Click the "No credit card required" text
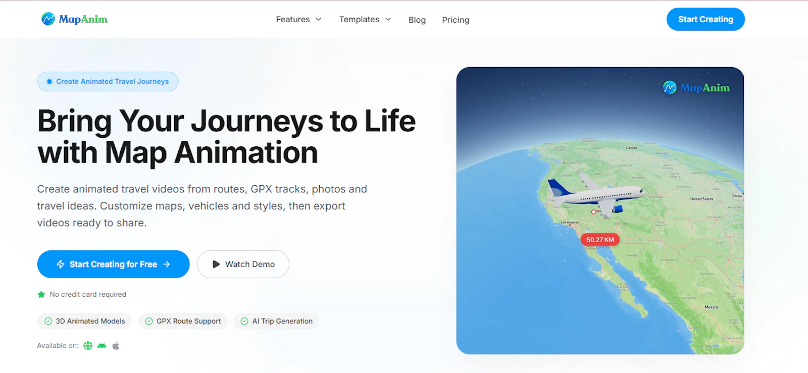The width and height of the screenshot is (808, 373). [x=88, y=294]
